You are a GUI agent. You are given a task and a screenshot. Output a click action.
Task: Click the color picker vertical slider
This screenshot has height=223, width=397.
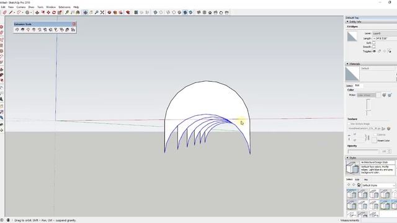pyautogui.click(x=368, y=107)
